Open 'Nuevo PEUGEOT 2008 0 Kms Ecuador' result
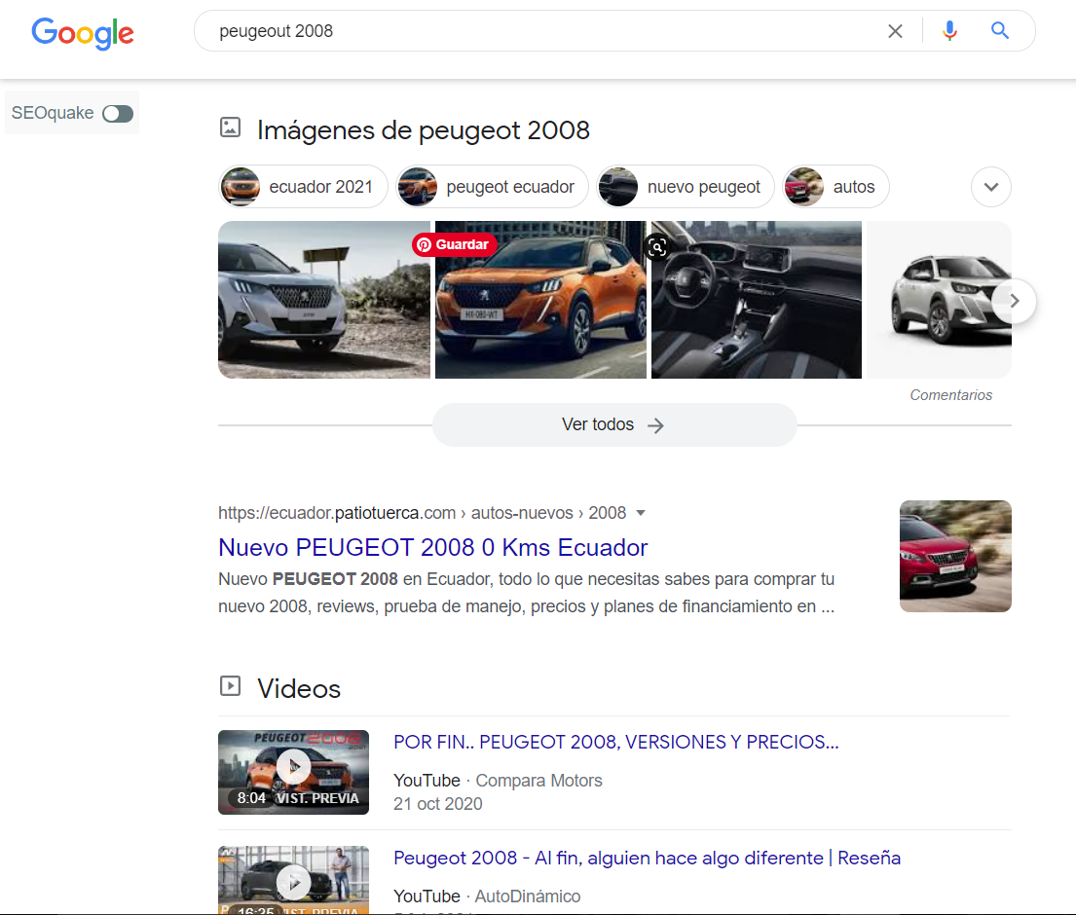 click(x=433, y=547)
